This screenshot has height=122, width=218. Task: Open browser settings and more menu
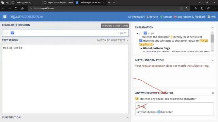click(x=215, y=8)
